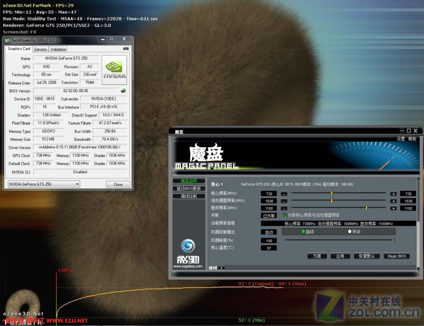
Task: Click the GPU-Z screenshot camera icon
Action: click(x=126, y=49)
